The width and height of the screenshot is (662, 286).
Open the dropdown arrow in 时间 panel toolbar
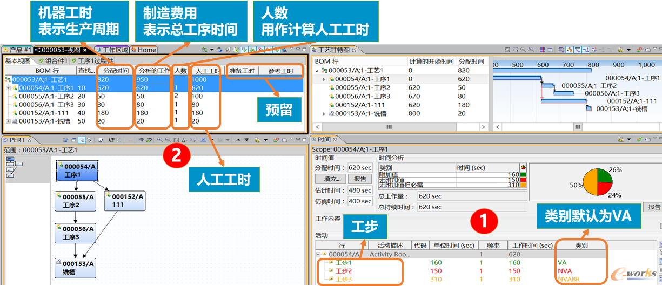pyautogui.click(x=628, y=139)
